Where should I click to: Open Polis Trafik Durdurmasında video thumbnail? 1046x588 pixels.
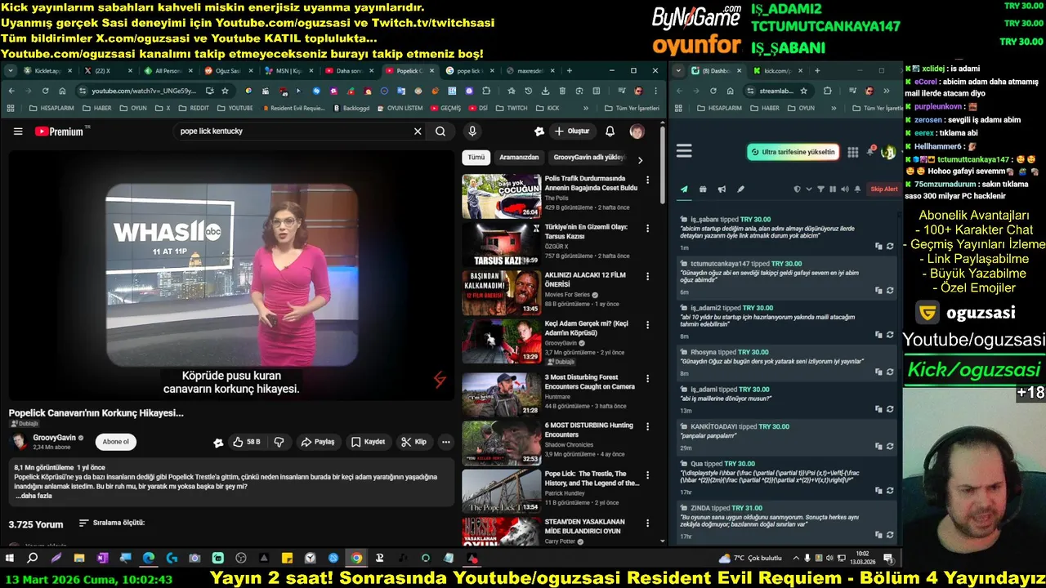click(501, 196)
